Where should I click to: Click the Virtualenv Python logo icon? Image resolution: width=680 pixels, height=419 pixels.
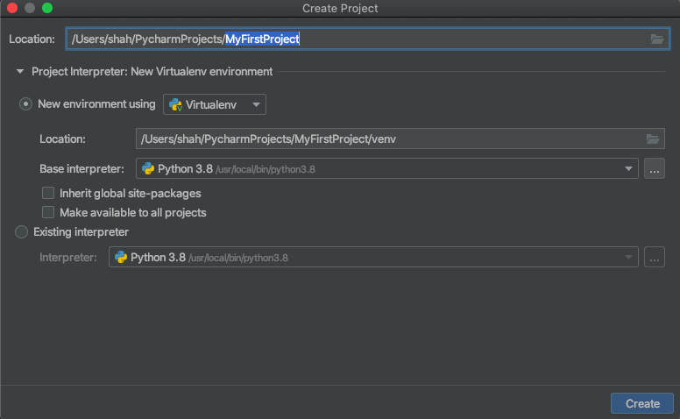pyautogui.click(x=175, y=104)
